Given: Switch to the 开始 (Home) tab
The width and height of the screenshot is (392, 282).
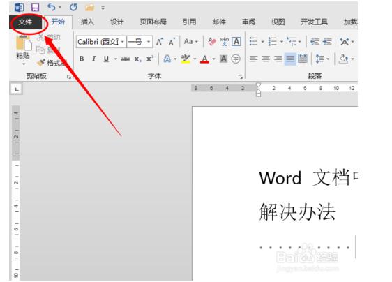Looking at the screenshot, I should point(58,22).
